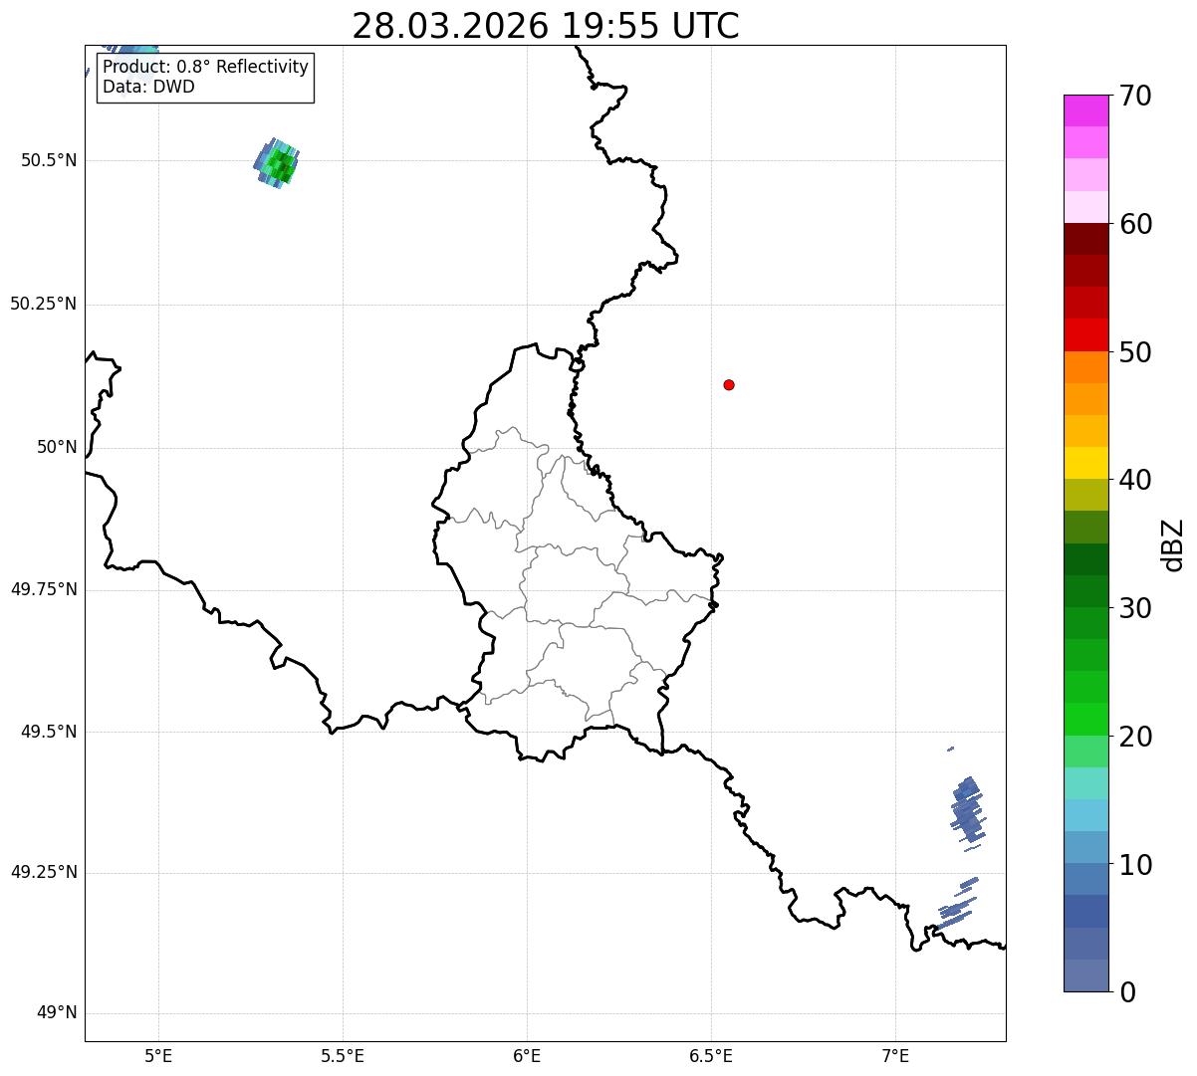The height and width of the screenshot is (1076, 1197).
Task: Click the olive green swatch below 40 dBZ
Action: pos(1085,495)
